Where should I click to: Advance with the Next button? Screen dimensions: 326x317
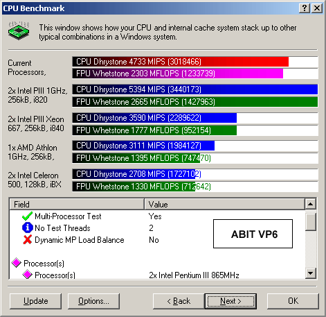tap(230, 301)
